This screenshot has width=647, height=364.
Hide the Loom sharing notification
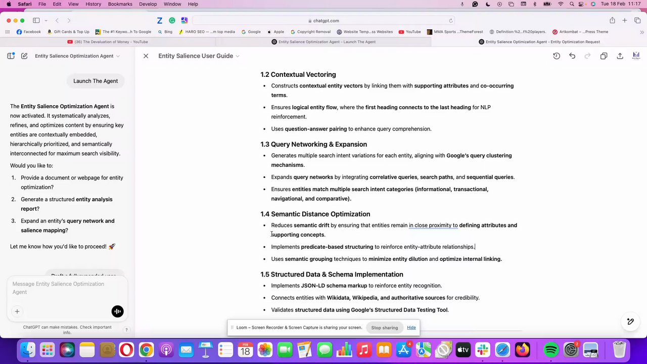tap(411, 328)
